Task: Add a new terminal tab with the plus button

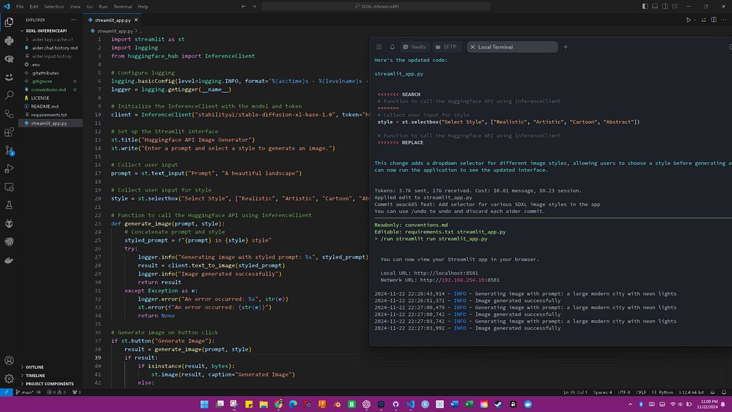Action: pos(565,47)
